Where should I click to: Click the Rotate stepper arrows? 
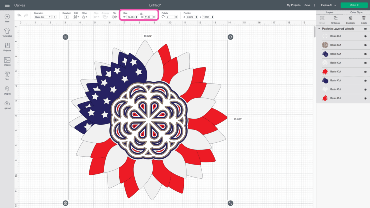(176, 17)
